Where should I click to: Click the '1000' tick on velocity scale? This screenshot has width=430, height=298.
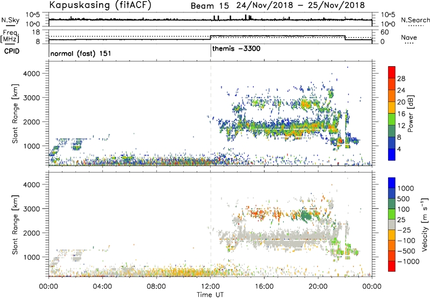click(x=406, y=188)
